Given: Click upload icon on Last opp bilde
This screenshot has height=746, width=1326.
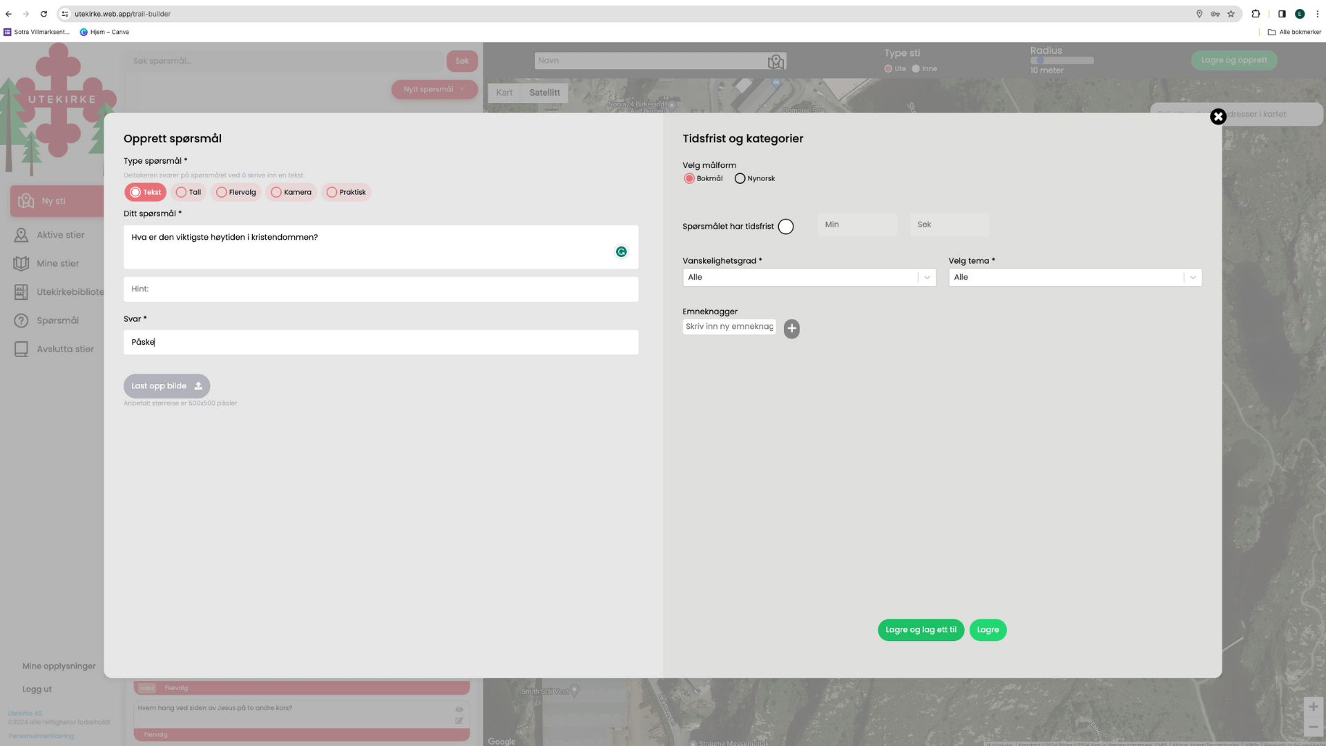Looking at the screenshot, I should 198,386.
